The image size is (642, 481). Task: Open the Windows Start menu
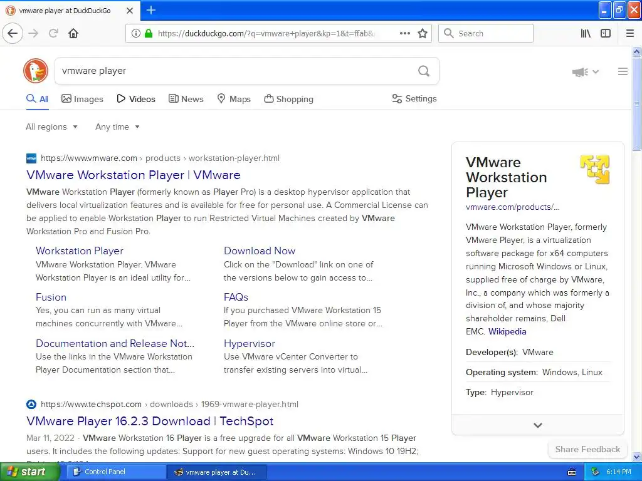[30, 472]
